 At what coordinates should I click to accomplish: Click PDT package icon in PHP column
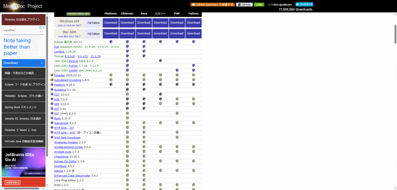click(x=177, y=113)
